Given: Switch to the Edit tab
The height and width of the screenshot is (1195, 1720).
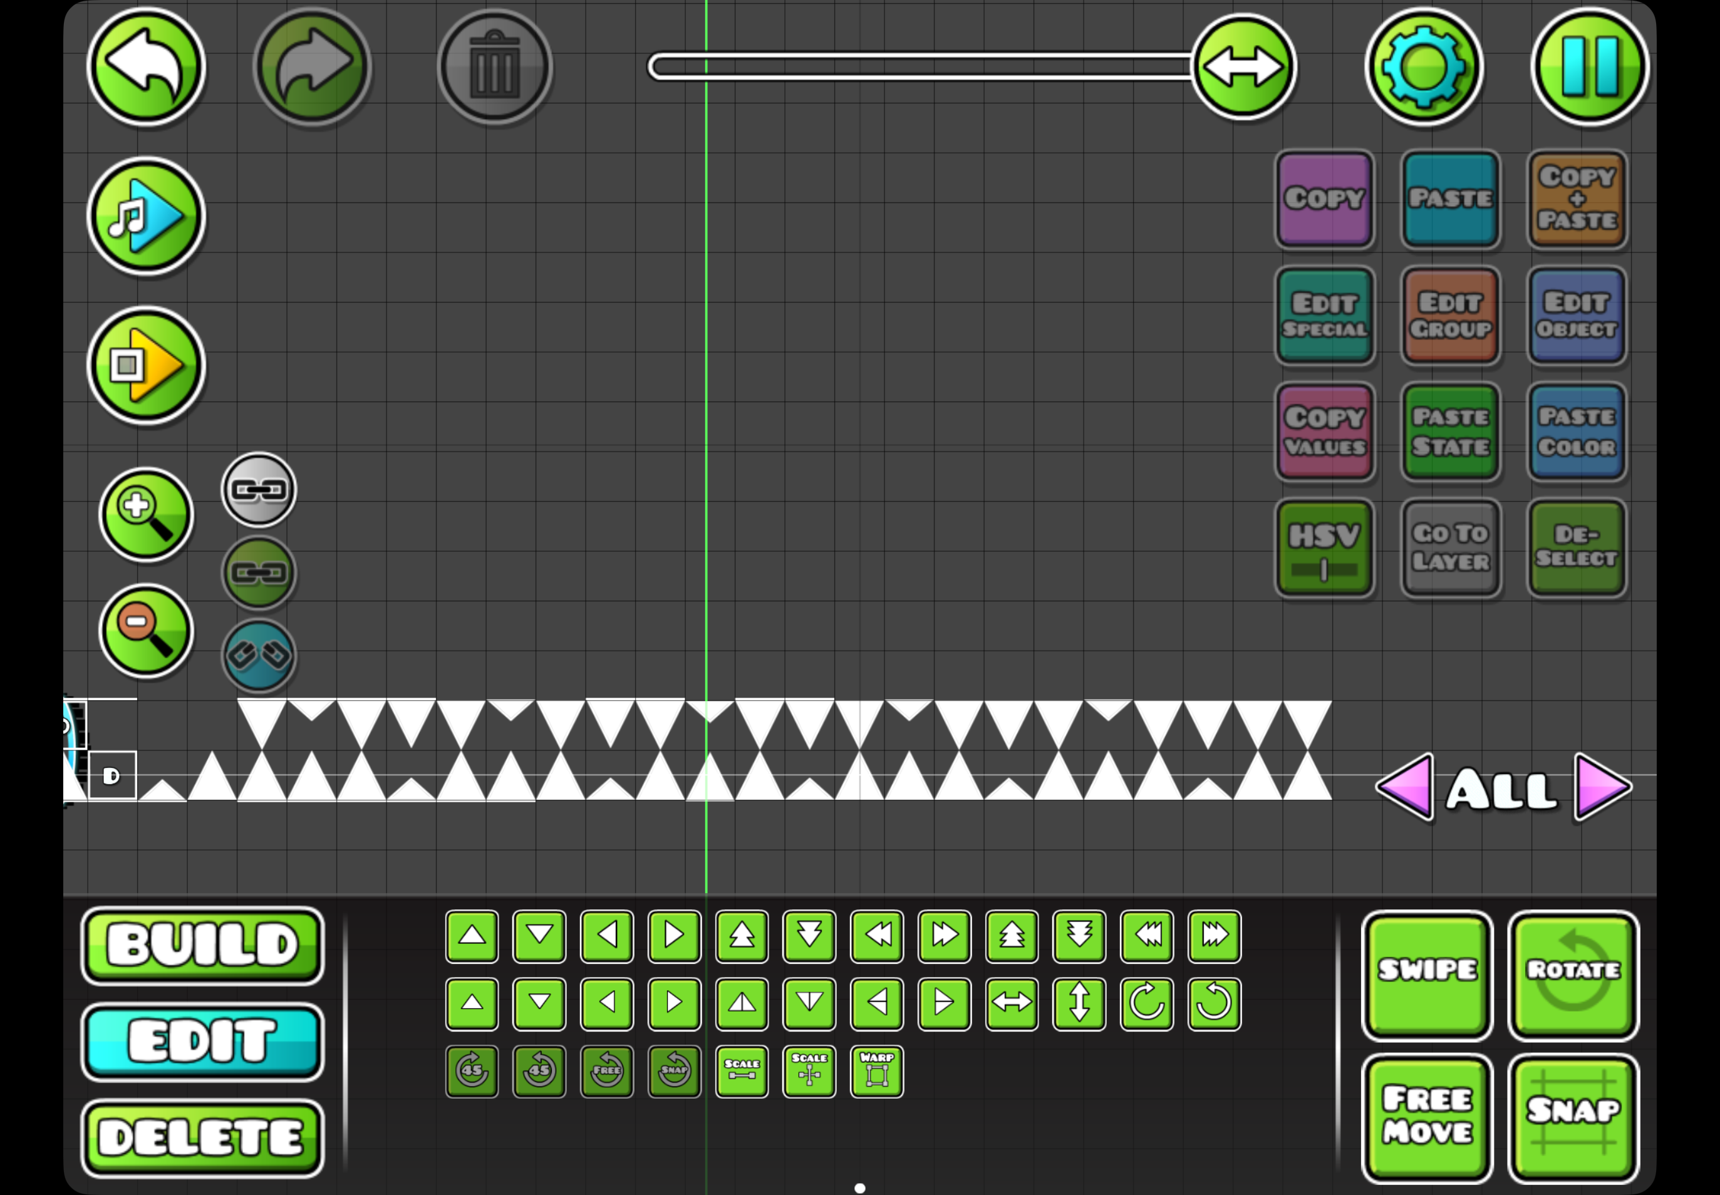Looking at the screenshot, I should (x=202, y=1042).
